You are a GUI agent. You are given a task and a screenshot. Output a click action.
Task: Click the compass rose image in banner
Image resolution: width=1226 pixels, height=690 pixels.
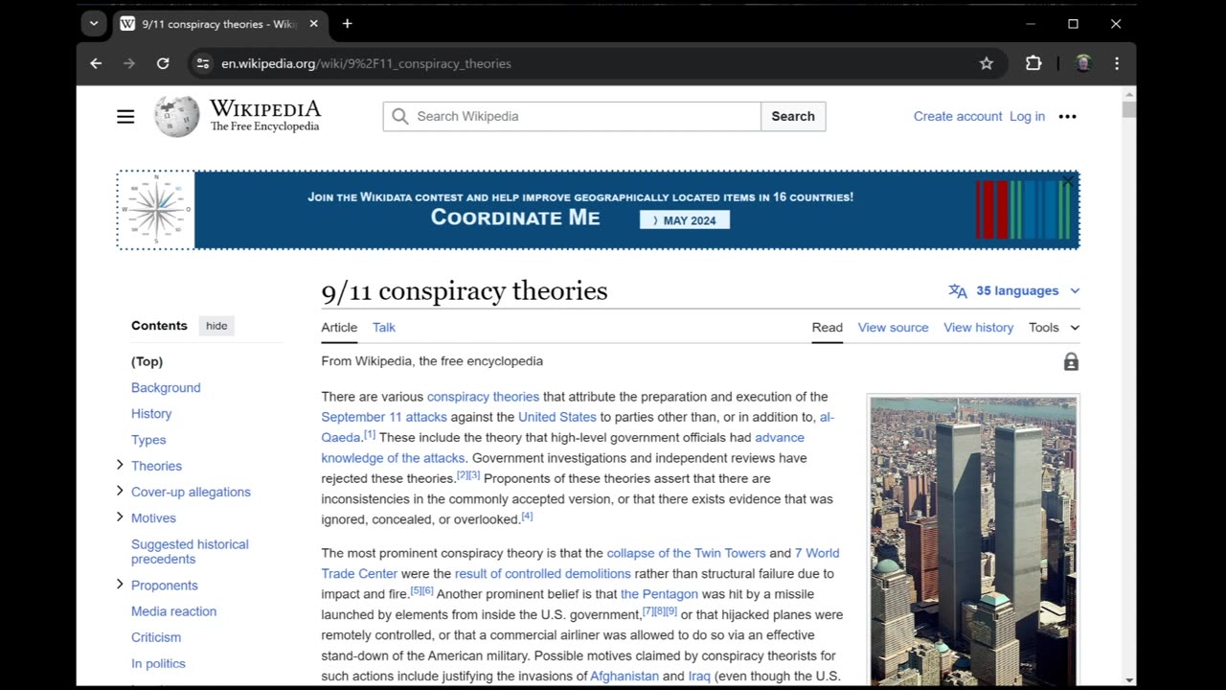(156, 210)
